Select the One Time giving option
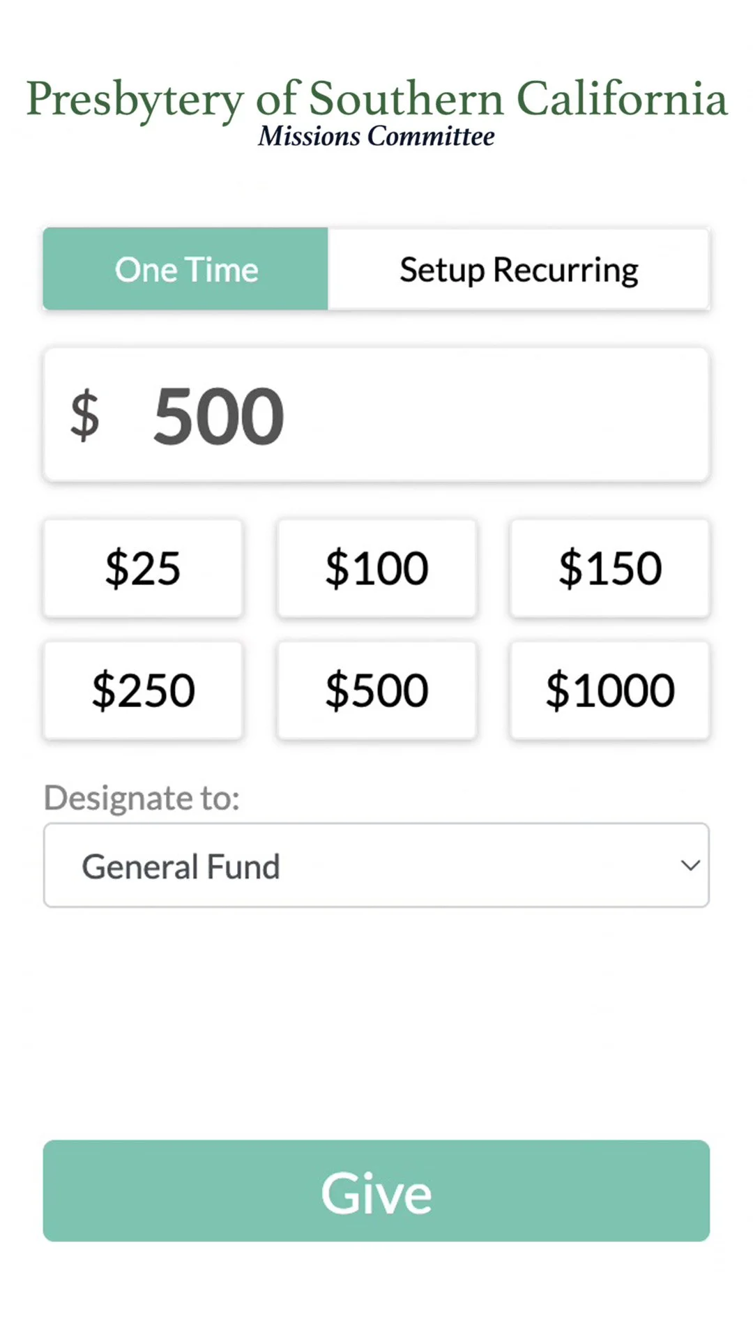 tap(185, 269)
